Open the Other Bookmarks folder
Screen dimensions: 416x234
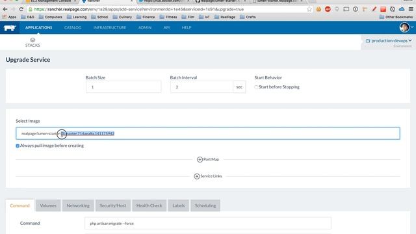(396, 17)
